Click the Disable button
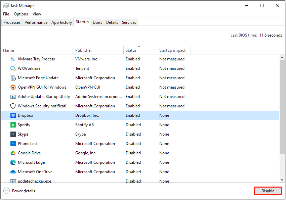This screenshot has height=200, width=286. [x=268, y=191]
